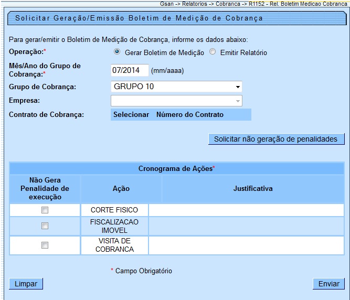
Task: Enable the FISCALIZACAO IMOVEL checkbox
Action: coord(45,226)
